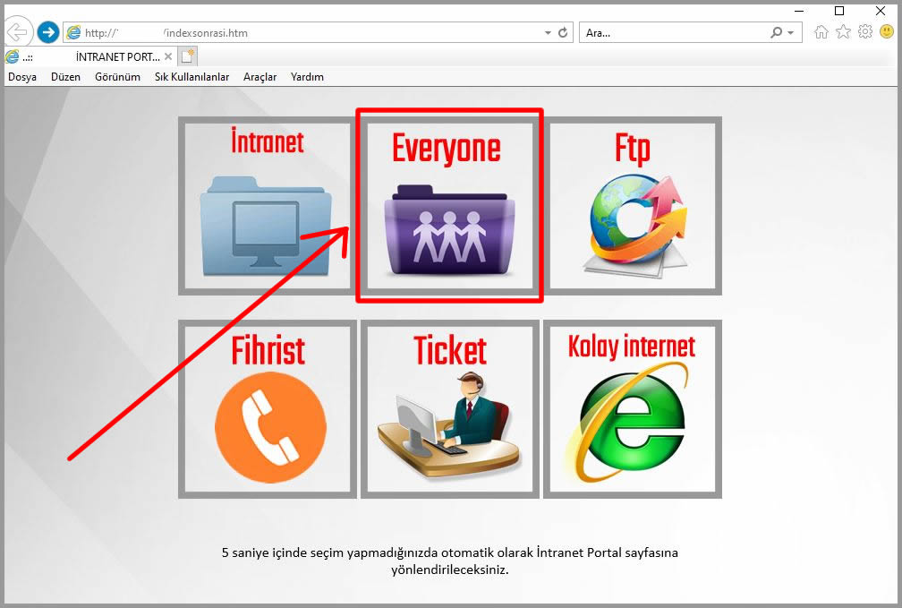
Task: Click the browser Home icon
Action: click(x=821, y=32)
